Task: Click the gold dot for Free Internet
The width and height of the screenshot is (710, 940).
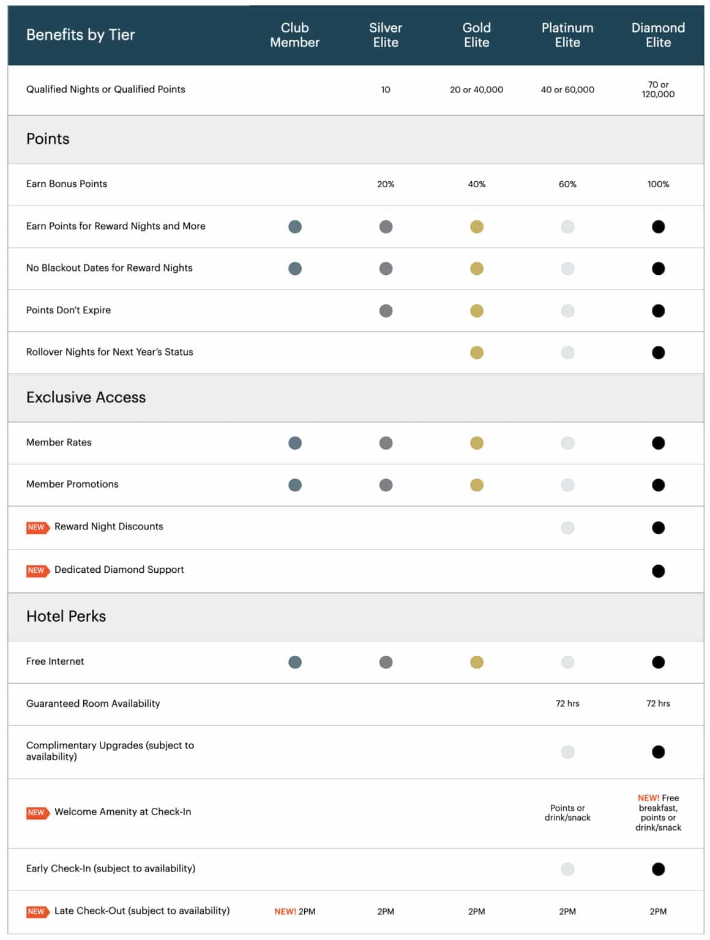Action: coord(477,662)
